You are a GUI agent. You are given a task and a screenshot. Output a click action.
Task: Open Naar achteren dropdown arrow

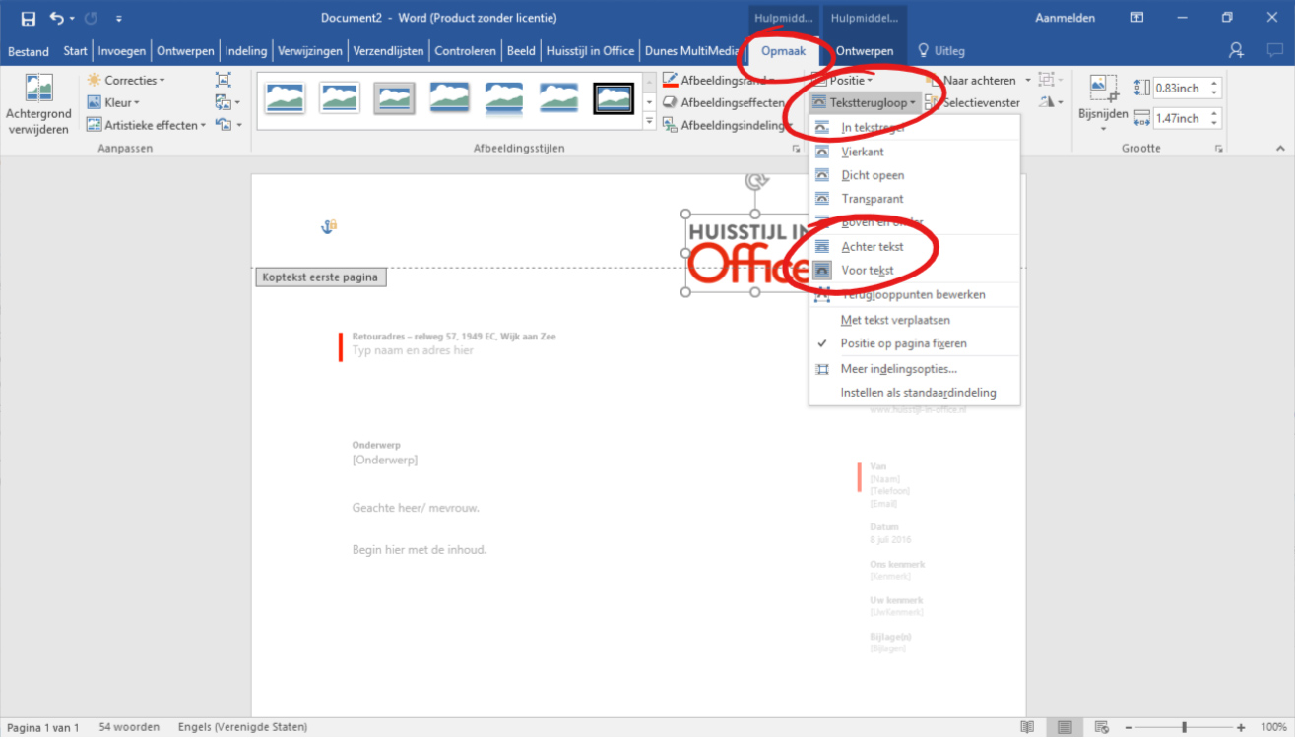point(1027,80)
